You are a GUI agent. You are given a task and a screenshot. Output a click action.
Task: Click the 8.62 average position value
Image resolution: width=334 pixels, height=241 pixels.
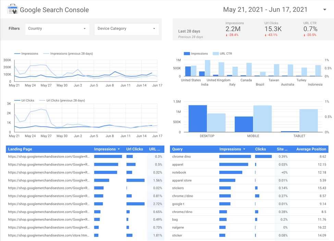pos(323,156)
